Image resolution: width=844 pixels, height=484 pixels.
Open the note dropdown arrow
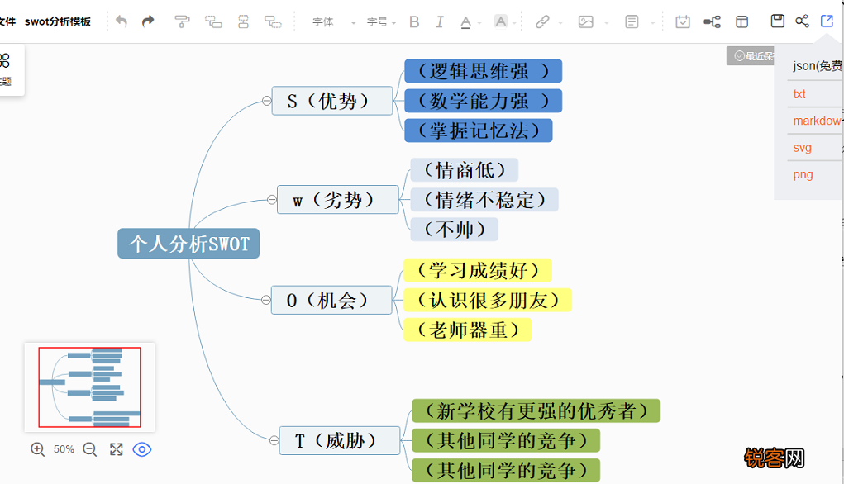tap(652, 23)
